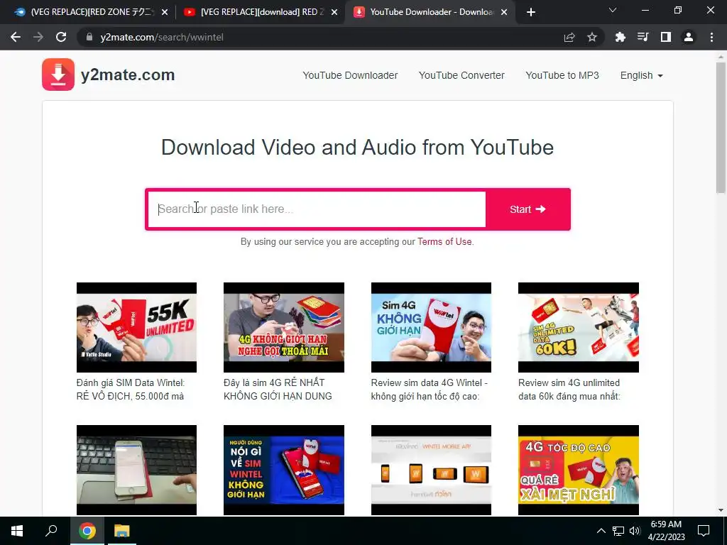727x545 pixels.
Task: Toggle the browser side panel icon
Action: tap(666, 37)
